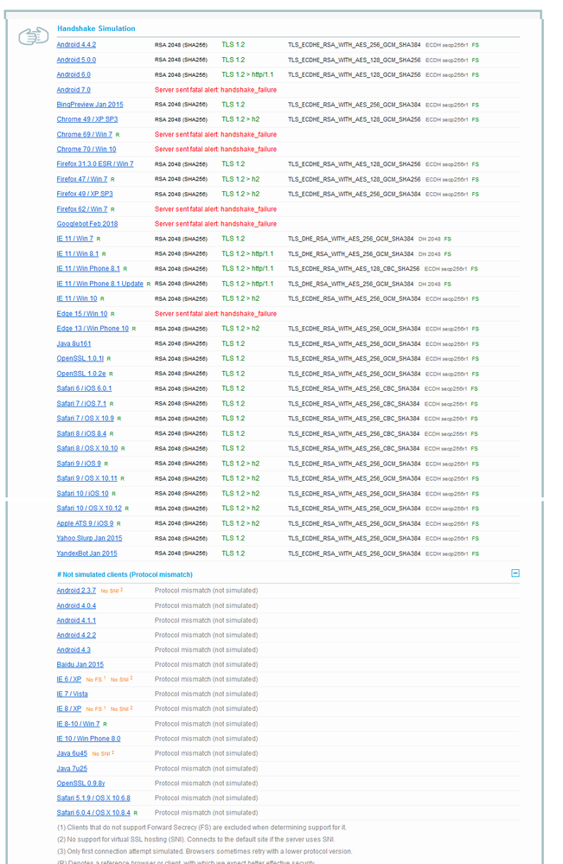Screen dimensions: 563x864
Task: Open the IE 8-10 / Win 7 link
Action: pos(78,724)
